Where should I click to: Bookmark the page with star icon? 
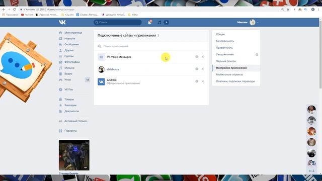[288, 10]
